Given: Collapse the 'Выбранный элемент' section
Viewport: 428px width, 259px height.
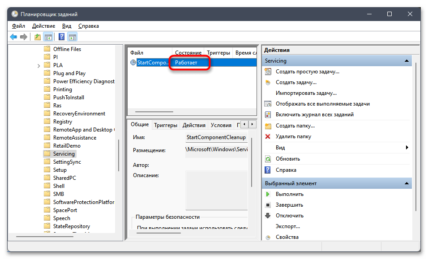Looking at the screenshot, I should coord(407,183).
